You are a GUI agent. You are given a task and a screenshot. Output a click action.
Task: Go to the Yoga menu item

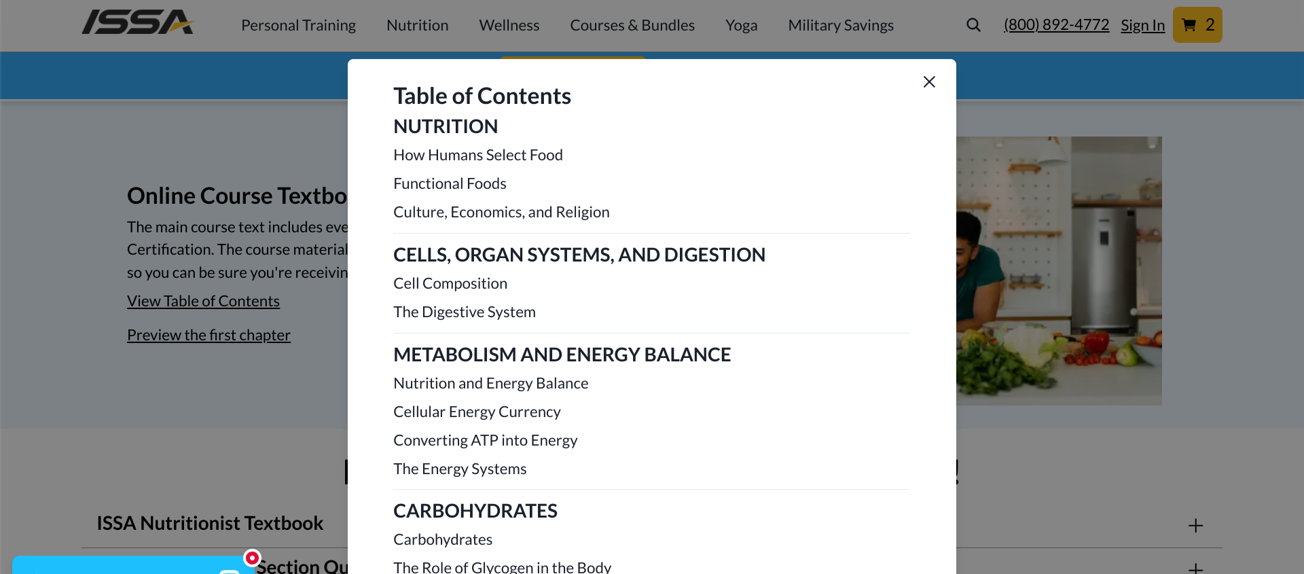click(741, 25)
